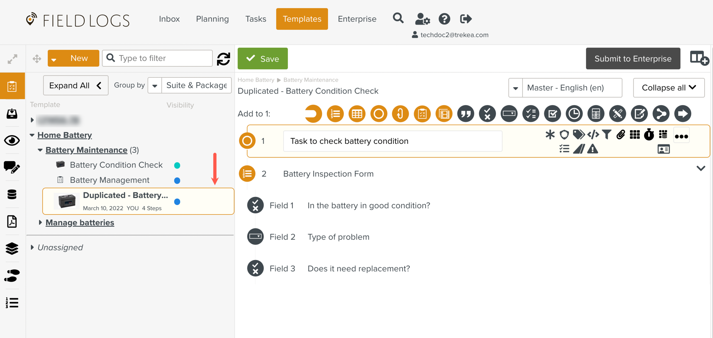
Task: Switch to the Planning tab
Action: [x=212, y=19]
